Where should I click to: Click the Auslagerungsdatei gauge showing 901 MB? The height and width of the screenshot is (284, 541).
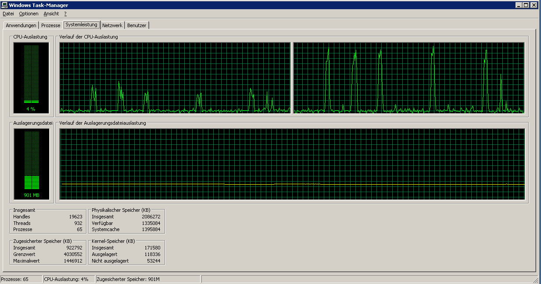coord(31,165)
